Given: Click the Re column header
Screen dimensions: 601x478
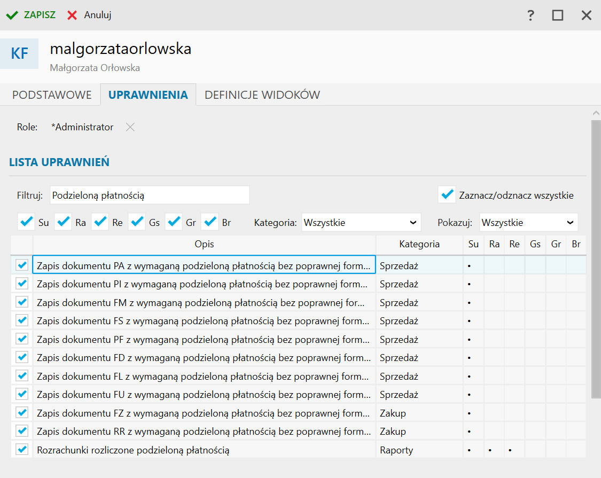Looking at the screenshot, I should point(514,245).
